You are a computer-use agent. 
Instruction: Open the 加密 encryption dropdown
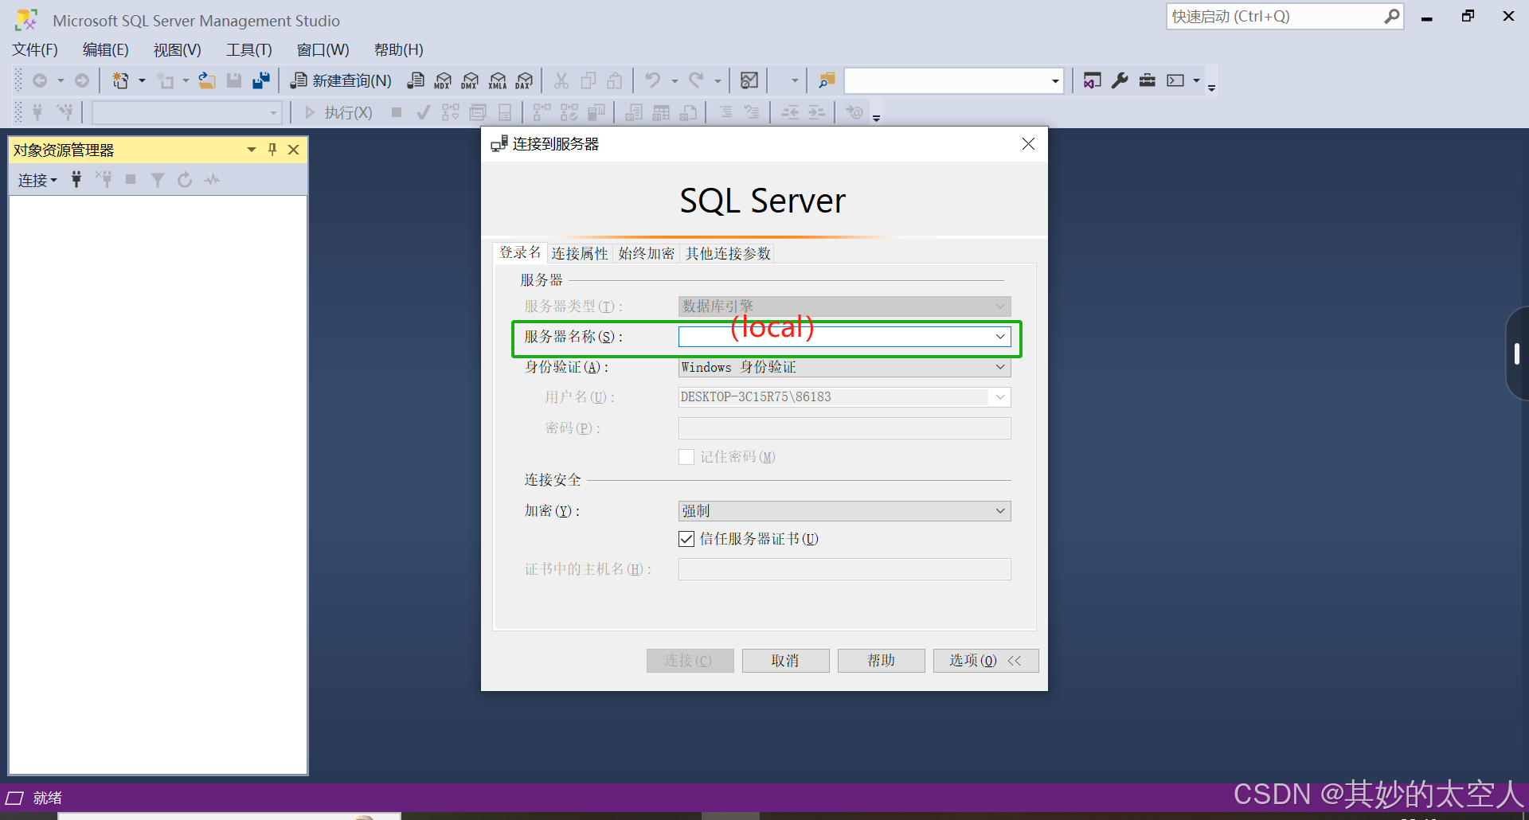pos(999,510)
